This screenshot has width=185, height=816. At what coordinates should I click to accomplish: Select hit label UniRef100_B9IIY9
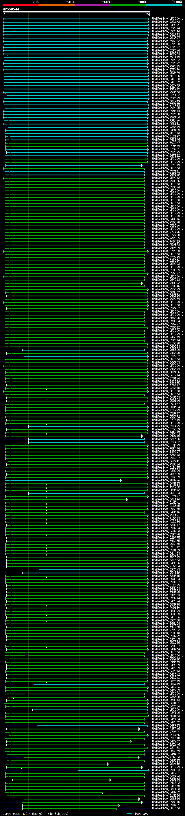(x=166, y=57)
